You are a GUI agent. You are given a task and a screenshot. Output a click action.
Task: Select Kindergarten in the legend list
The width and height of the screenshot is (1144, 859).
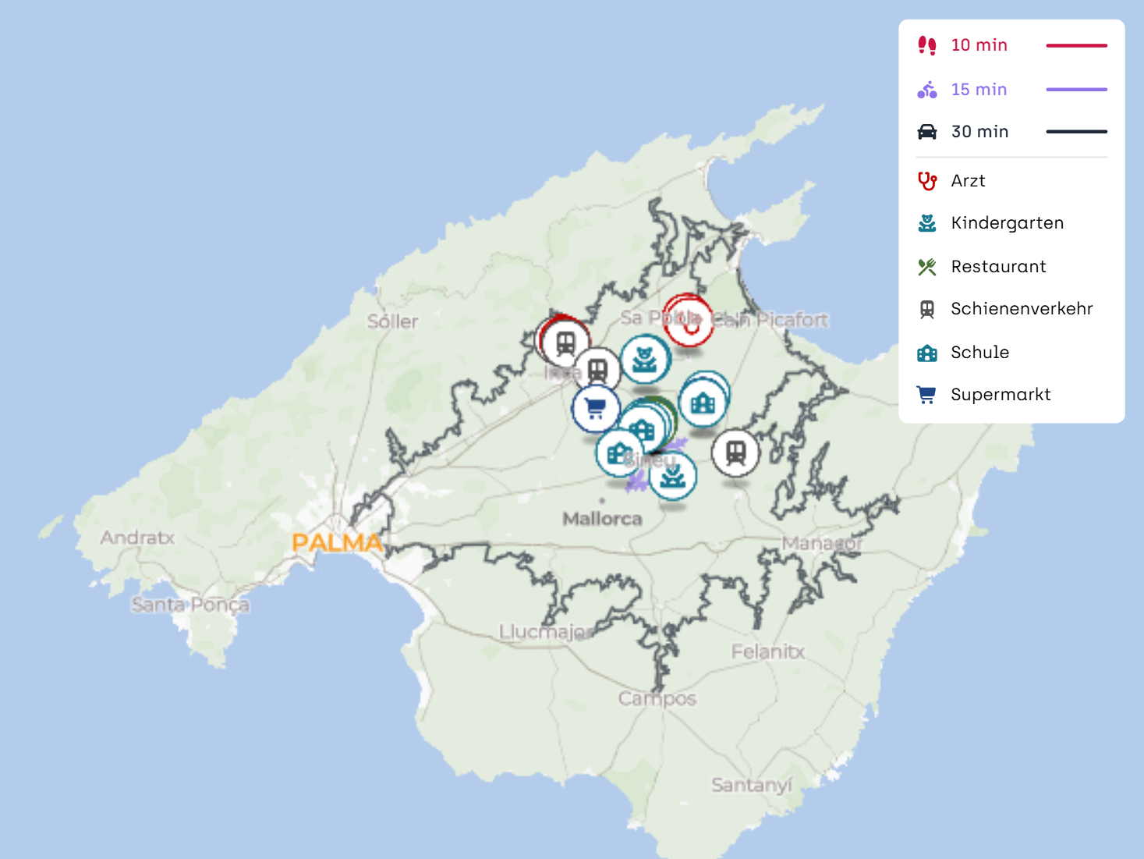tap(1007, 223)
